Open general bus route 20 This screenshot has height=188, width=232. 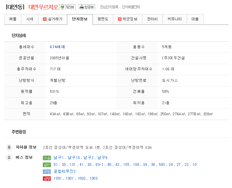click(64, 165)
